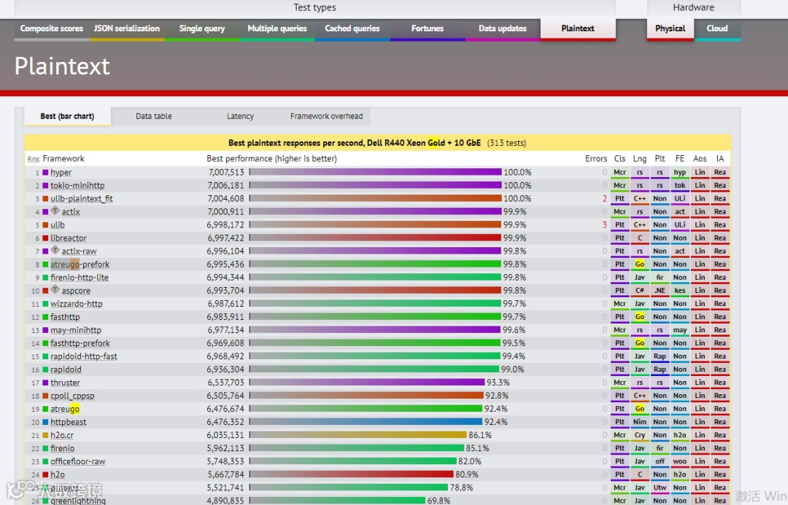Show the Latency view
The image size is (788, 505).
(240, 116)
